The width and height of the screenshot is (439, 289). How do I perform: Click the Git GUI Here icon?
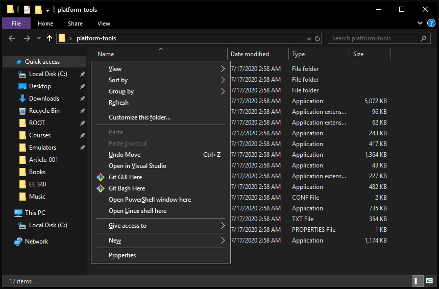101,177
